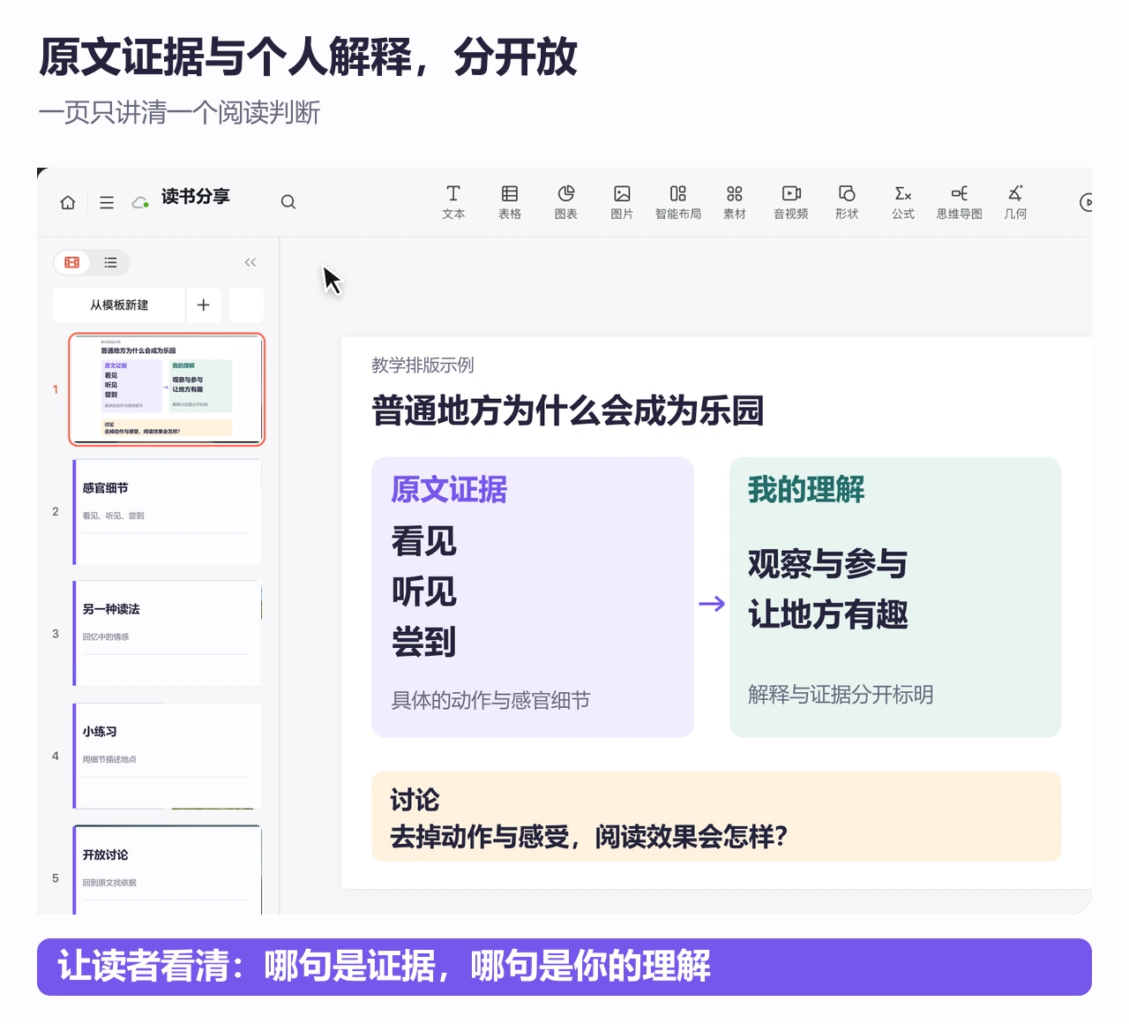Image resolution: width=1129 pixels, height=1024 pixels.
Task: Open the 智能布局 smart layout tool
Action: point(678,202)
